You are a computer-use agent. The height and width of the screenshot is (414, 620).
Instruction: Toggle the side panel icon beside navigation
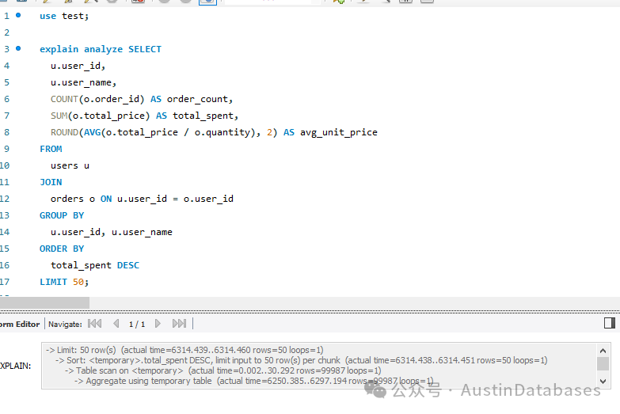tap(610, 323)
